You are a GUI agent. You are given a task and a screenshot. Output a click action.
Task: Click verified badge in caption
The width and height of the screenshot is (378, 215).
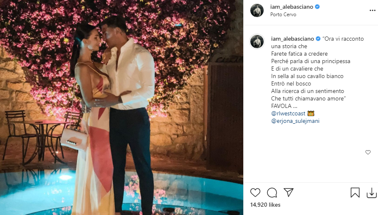tap(318, 39)
